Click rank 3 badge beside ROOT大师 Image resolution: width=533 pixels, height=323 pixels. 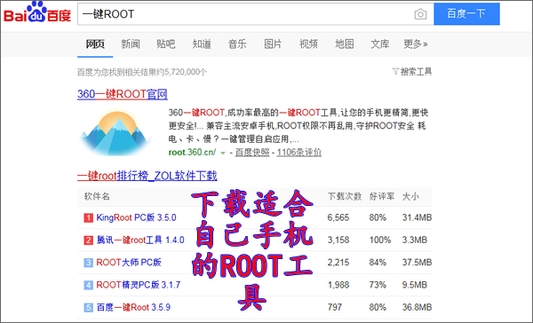[x=88, y=263]
